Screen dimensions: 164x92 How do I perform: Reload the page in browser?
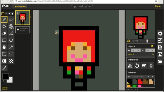tap(11, 1)
